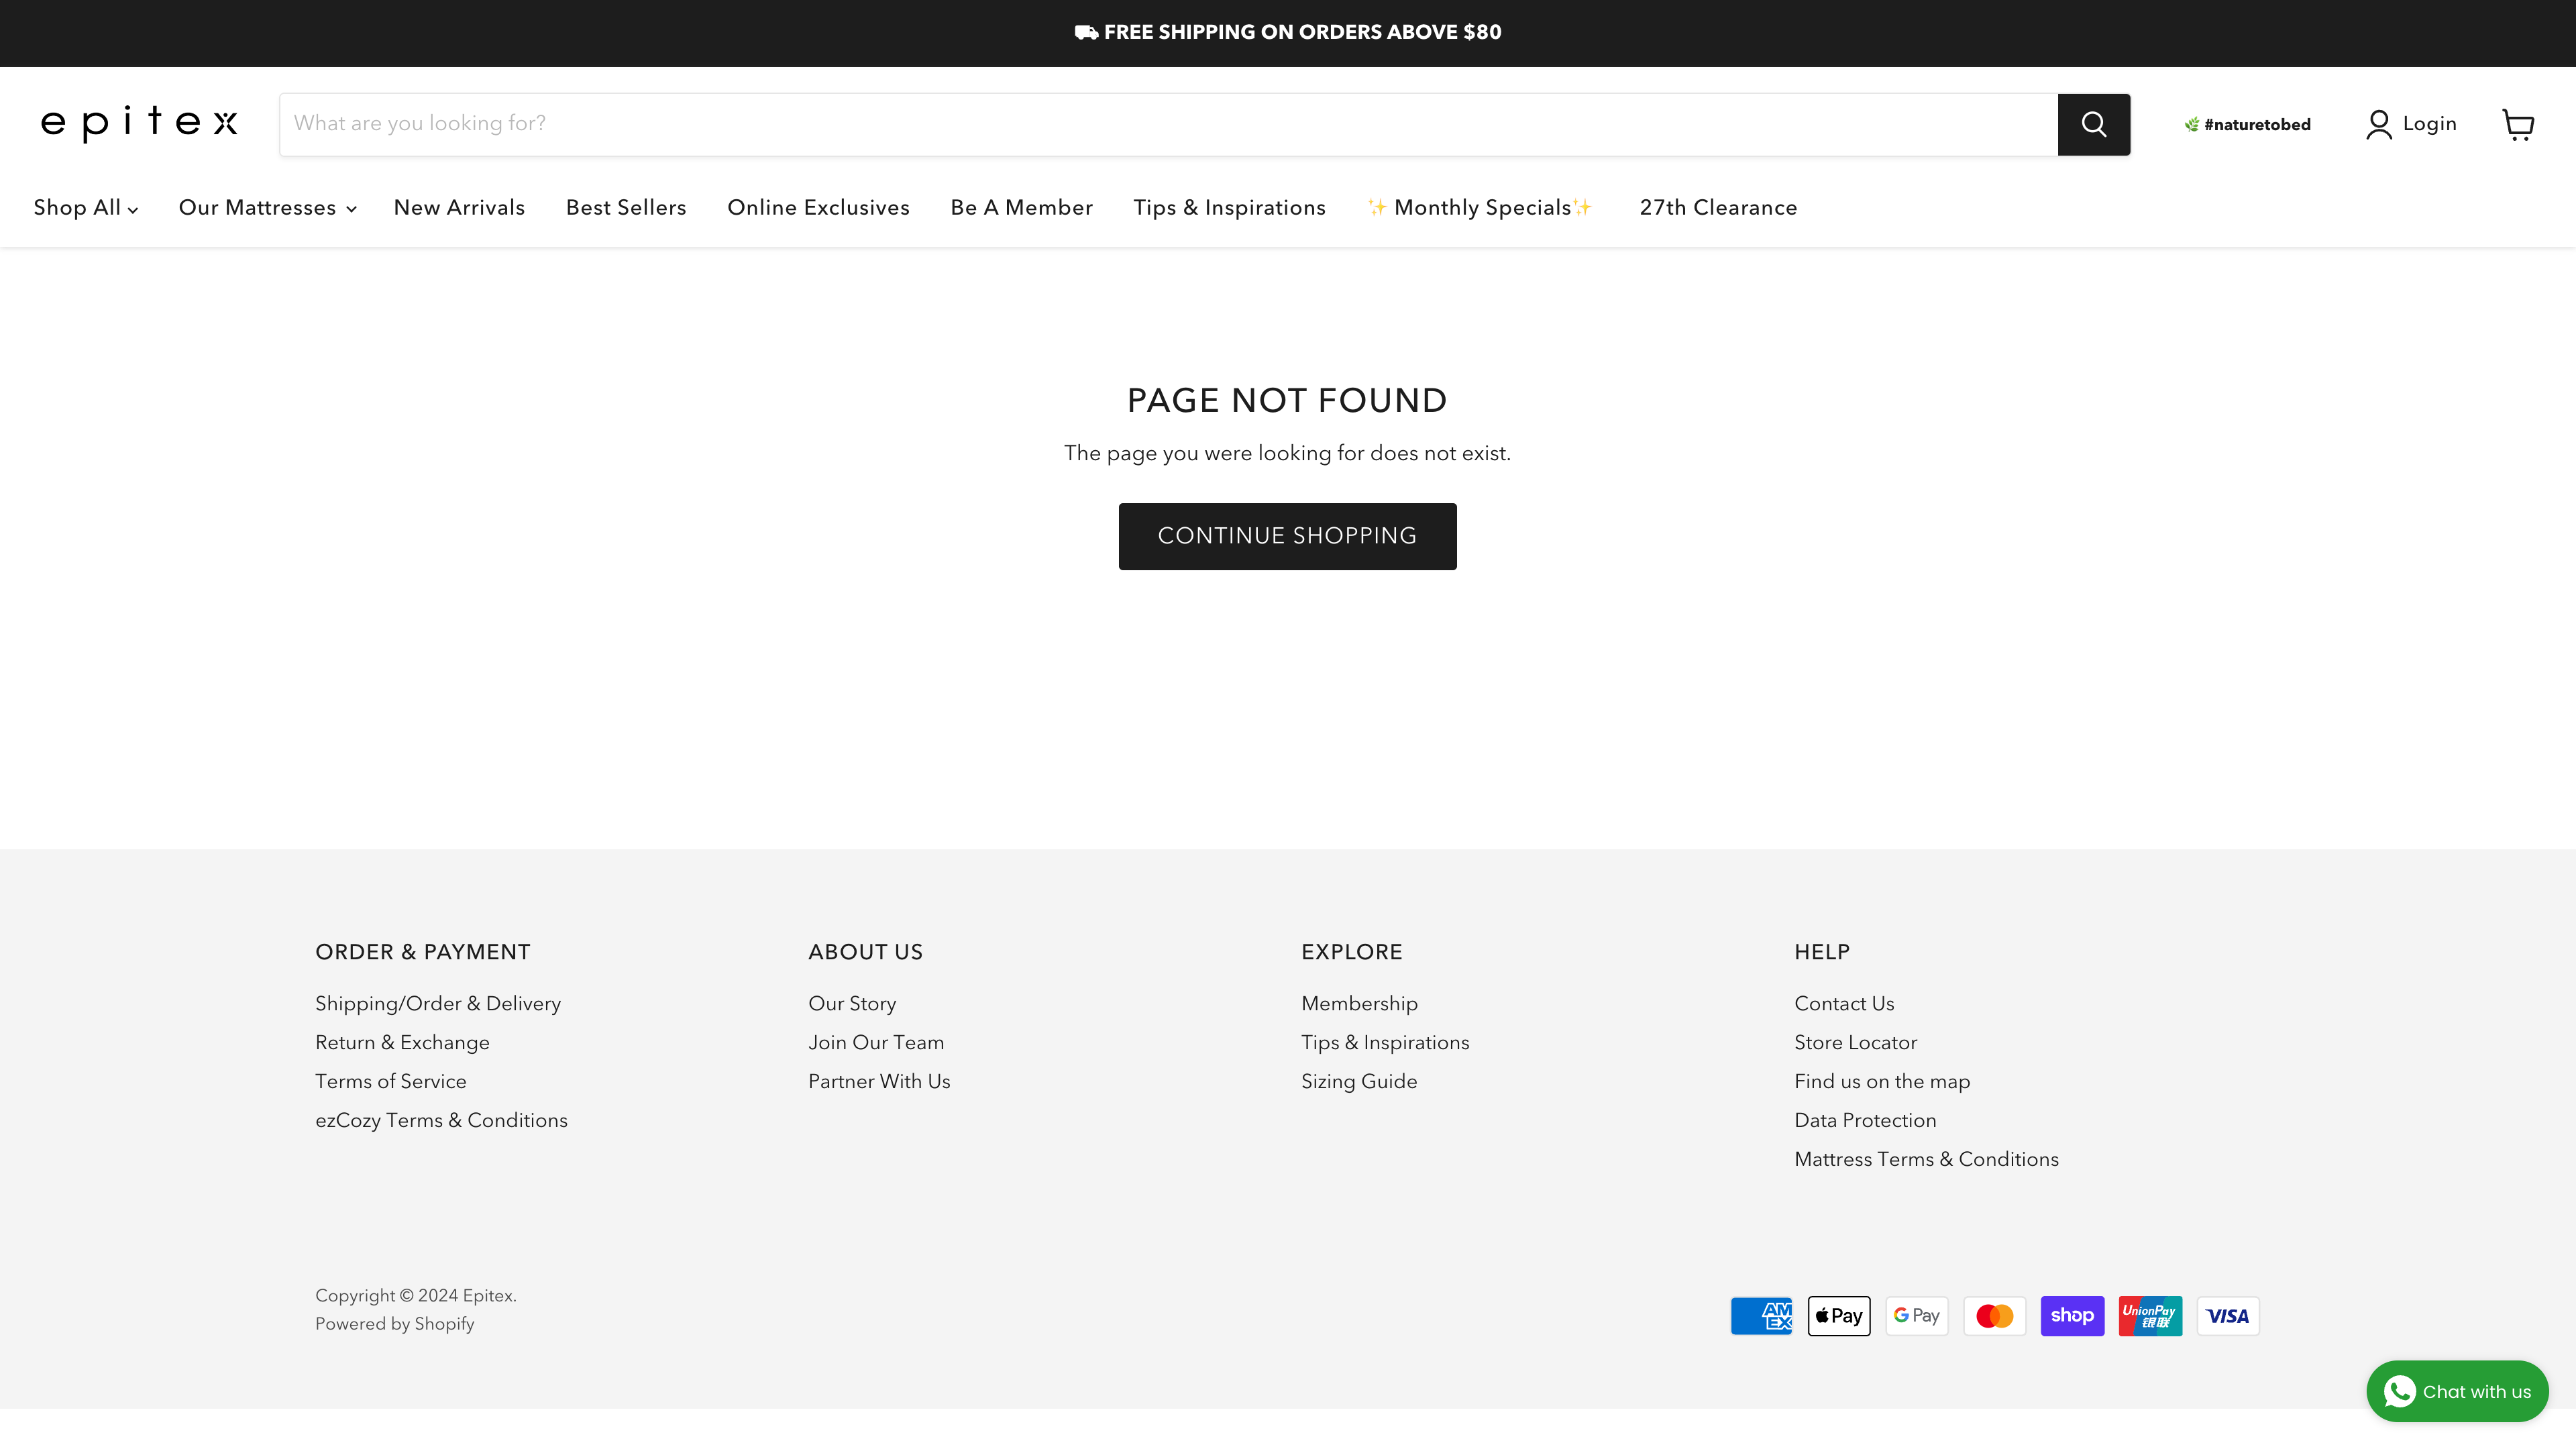The width and height of the screenshot is (2576, 1449).
Task: Expand the Shop All dropdown
Action: [x=85, y=208]
